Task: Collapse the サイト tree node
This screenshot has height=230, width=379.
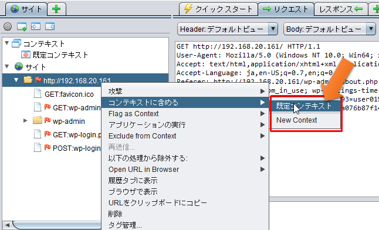Action: (x=7, y=66)
